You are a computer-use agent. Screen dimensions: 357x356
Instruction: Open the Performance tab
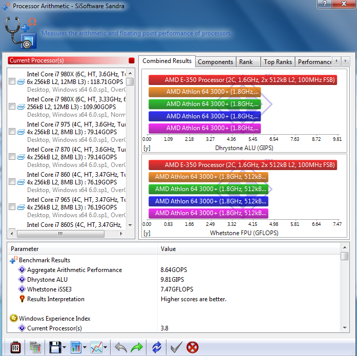pyautogui.click(x=314, y=62)
